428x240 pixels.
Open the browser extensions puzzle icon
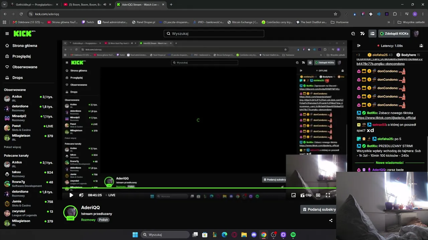pos(395,14)
